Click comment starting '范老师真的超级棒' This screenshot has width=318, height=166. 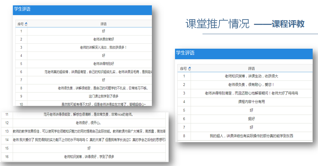pos(98,72)
